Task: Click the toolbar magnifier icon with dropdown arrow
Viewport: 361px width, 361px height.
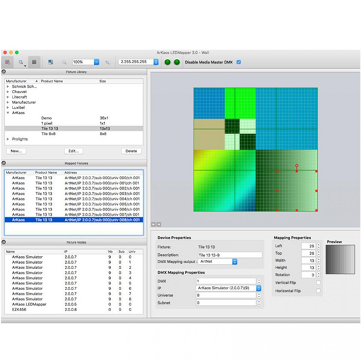Action: coord(21,62)
